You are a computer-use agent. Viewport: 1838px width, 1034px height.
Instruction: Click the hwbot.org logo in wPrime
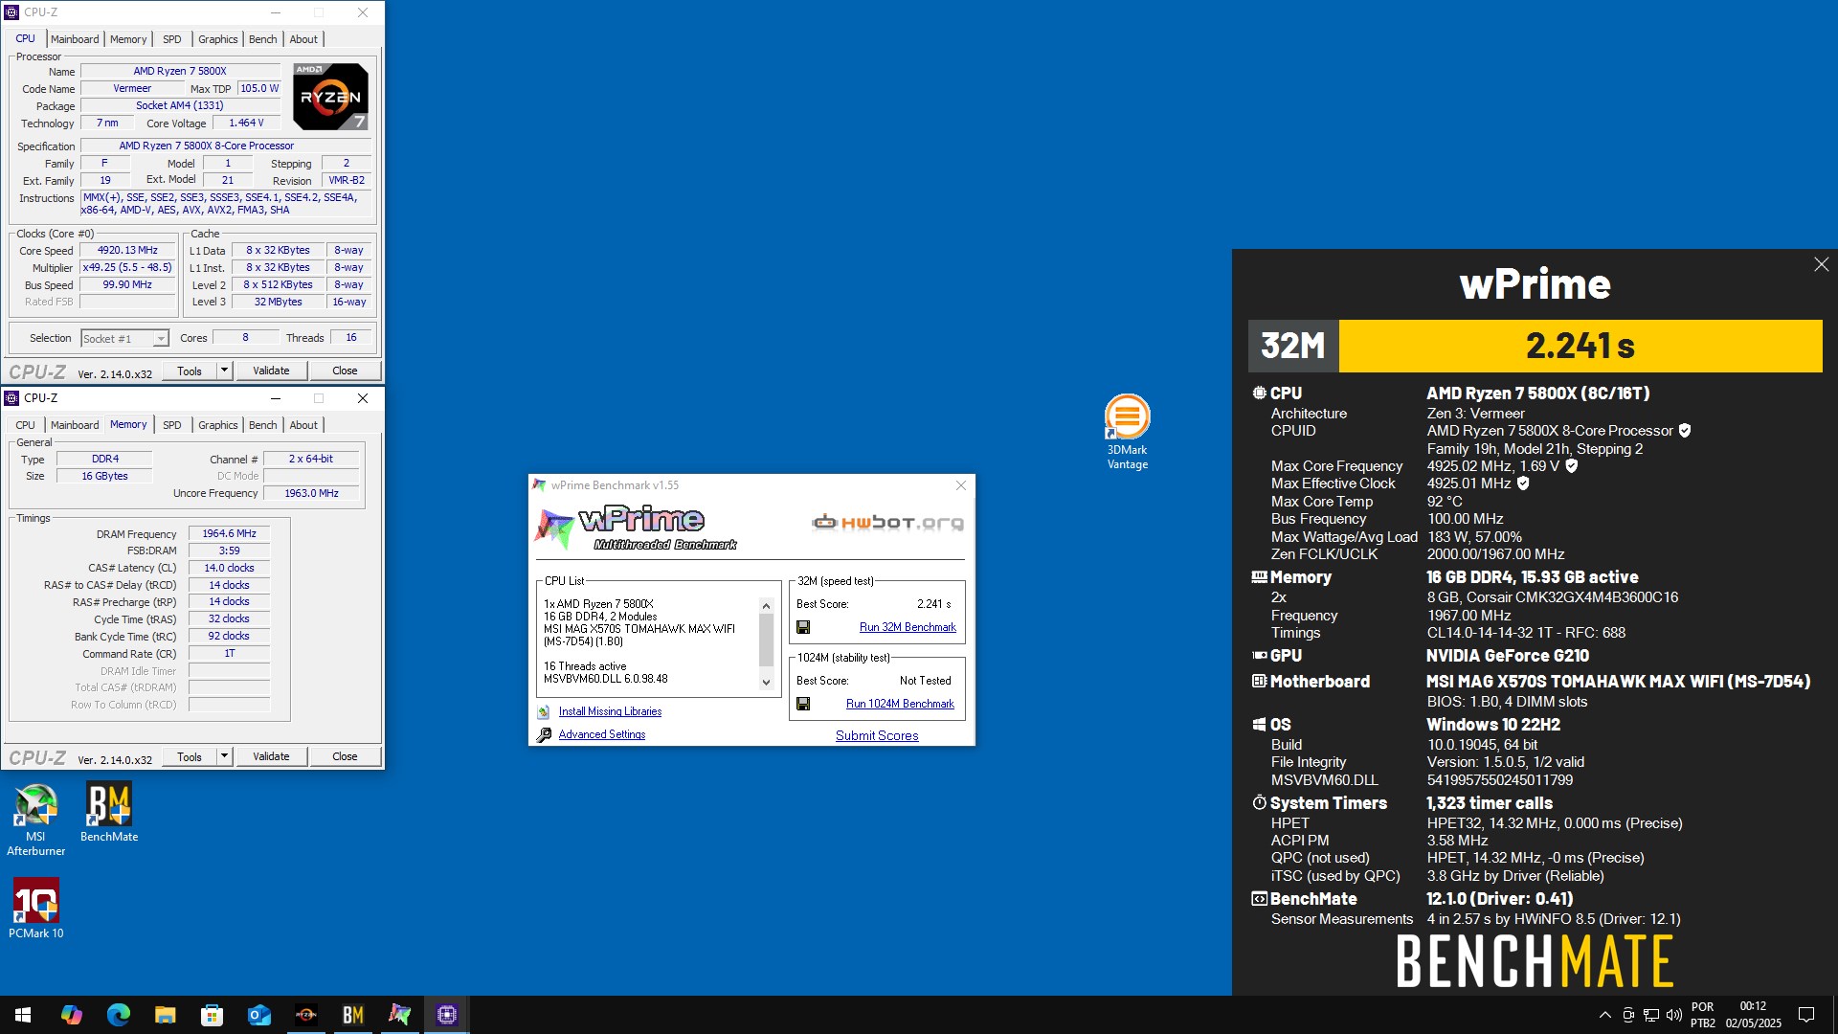(887, 523)
